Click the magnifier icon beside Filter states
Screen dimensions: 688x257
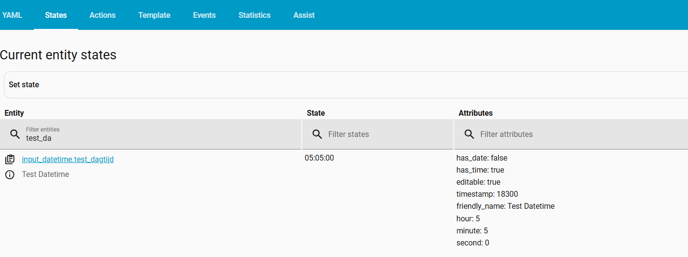coord(317,134)
